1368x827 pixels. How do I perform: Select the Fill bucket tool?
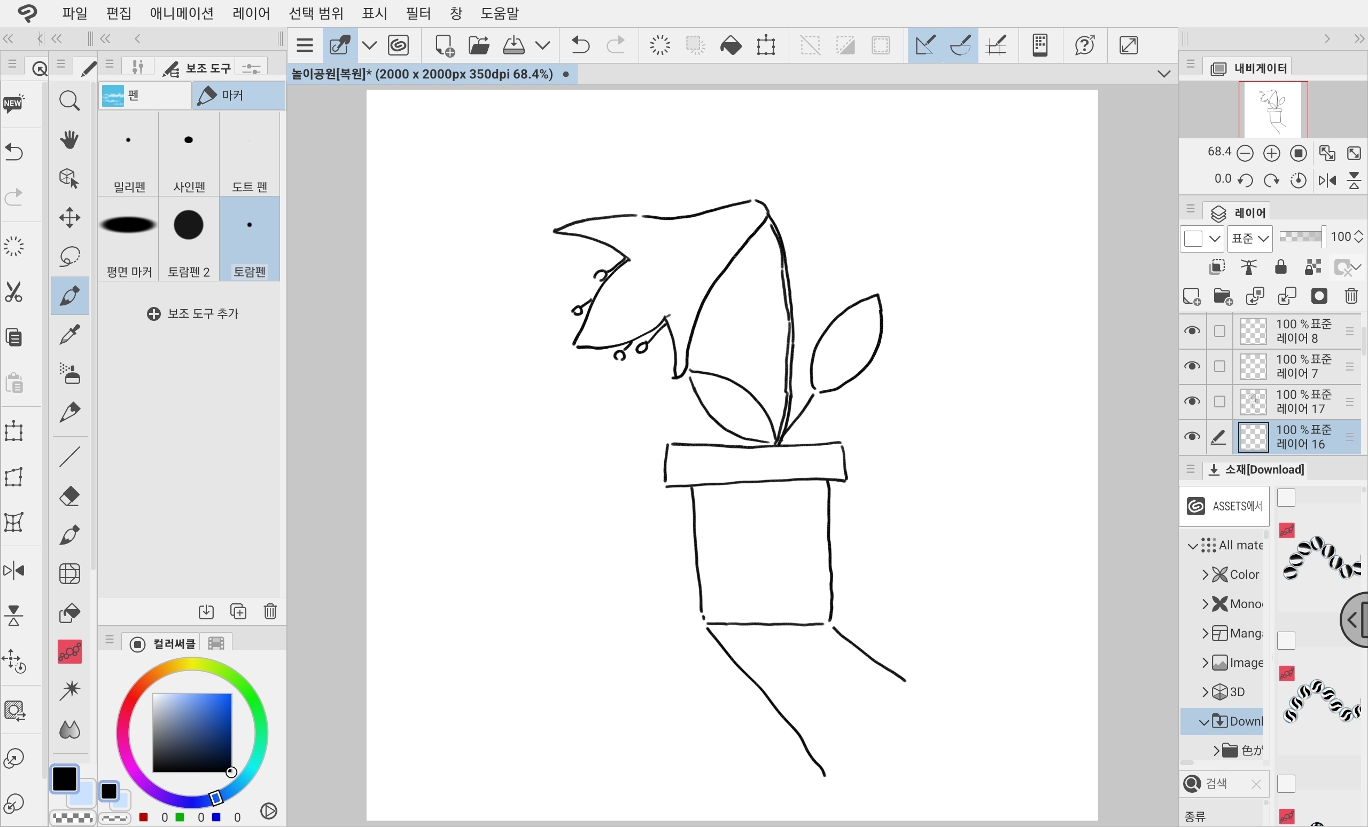(x=69, y=613)
